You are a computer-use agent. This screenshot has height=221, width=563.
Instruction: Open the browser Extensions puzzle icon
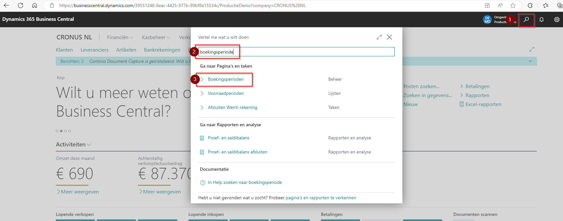[530, 5]
